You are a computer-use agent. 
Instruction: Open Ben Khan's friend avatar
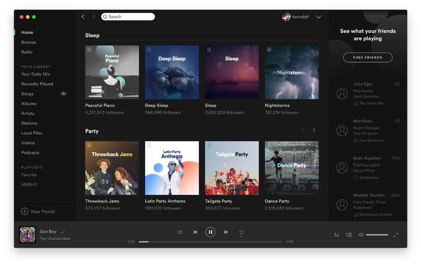click(x=342, y=131)
